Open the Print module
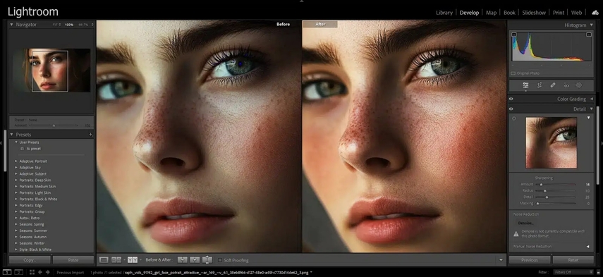Viewport: 603px width, 277px height. coord(559,13)
